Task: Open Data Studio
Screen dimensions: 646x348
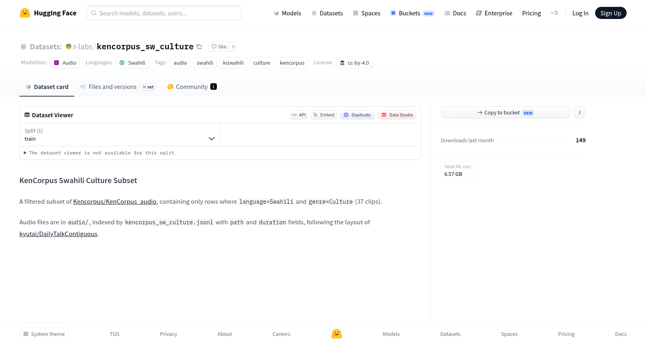Action: (397, 115)
